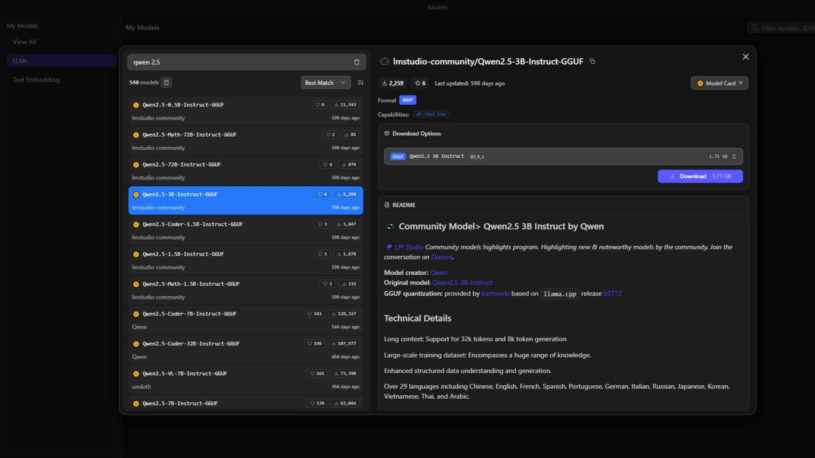Click the Hugging Face icon on Qwen2.5-72B-Instruct row
Viewport: 815px width, 458px height.
click(136, 165)
